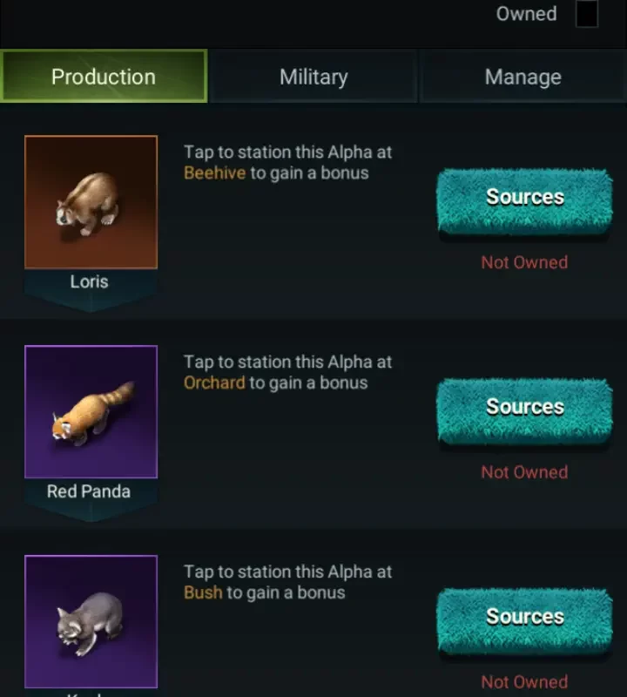Screen dimensions: 627x697
Task: Click Not Owned status under Red Panda Sources
Action: click(x=524, y=472)
